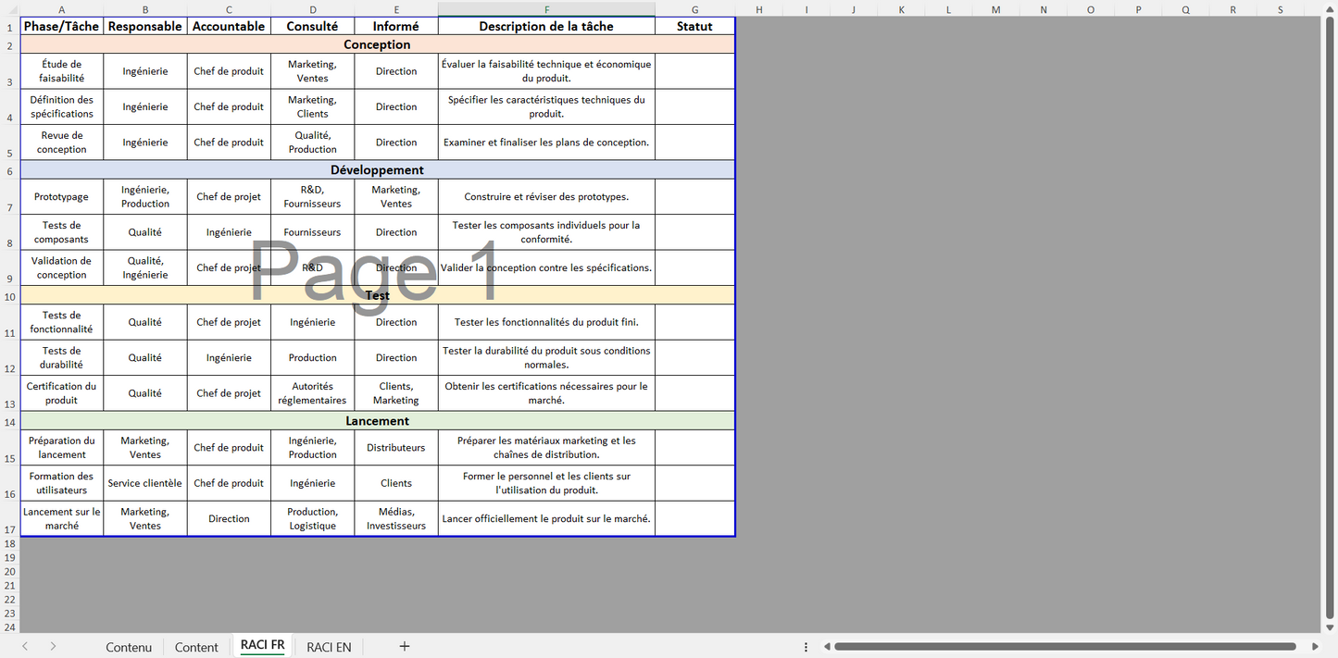The width and height of the screenshot is (1338, 658).
Task: Click the horizontal scrollbar right arrow
Action: (1315, 647)
